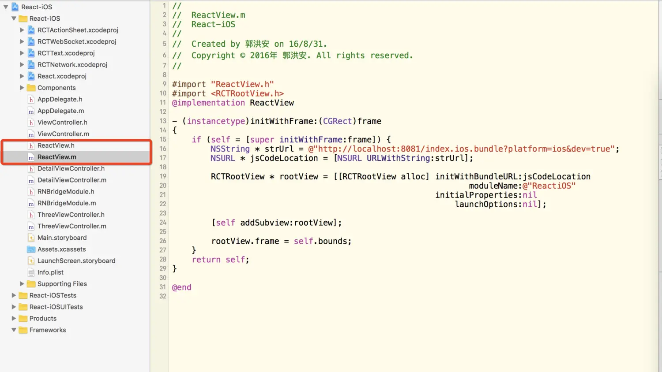This screenshot has width=662, height=372.
Task: Click the @implementation ReactView line
Action: pyautogui.click(x=233, y=103)
